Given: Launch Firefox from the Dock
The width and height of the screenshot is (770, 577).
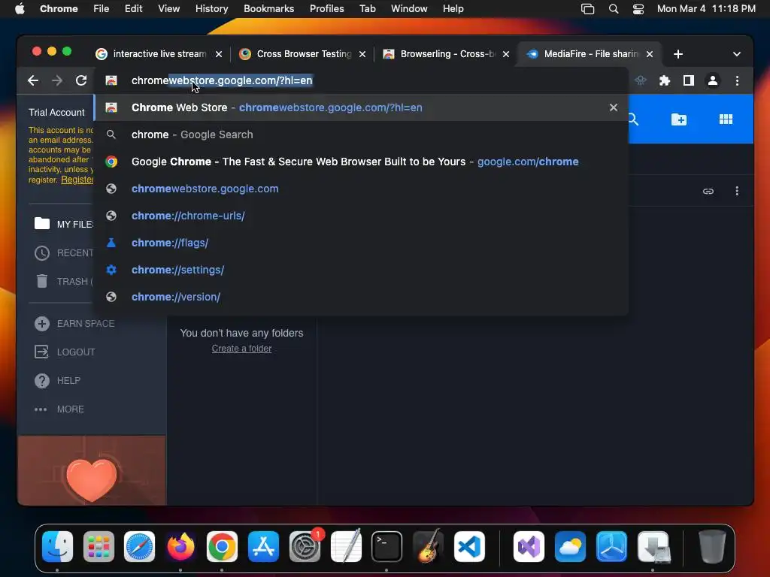Looking at the screenshot, I should pyautogui.click(x=180, y=546).
